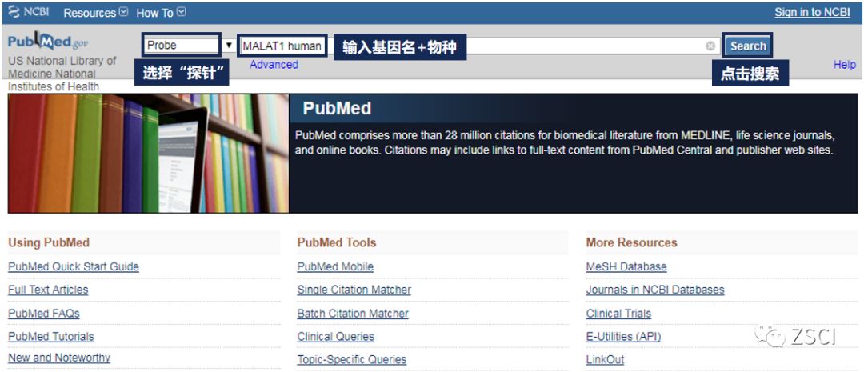This screenshot has height=372, width=864.
Task: Select the Probe database field
Action: pyautogui.click(x=182, y=46)
